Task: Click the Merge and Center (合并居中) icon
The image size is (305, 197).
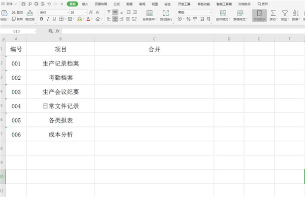Action: (149, 13)
